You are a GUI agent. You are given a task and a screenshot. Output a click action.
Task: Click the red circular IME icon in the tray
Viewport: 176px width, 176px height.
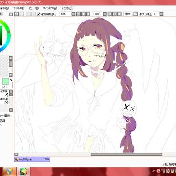click(x=158, y=171)
